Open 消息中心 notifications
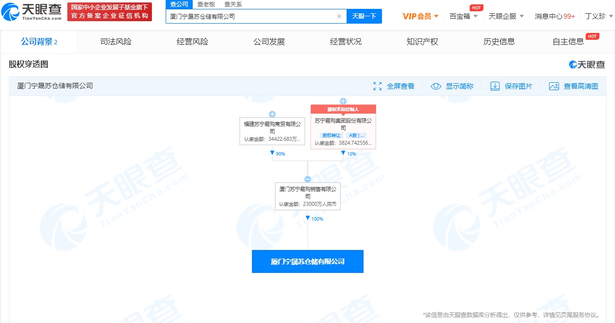The width and height of the screenshot is (615, 323). click(x=555, y=16)
